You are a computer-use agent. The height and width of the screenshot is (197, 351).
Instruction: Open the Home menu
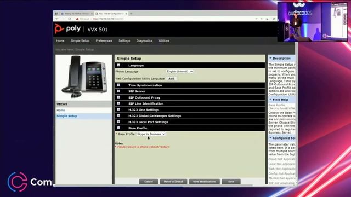tap(60, 40)
